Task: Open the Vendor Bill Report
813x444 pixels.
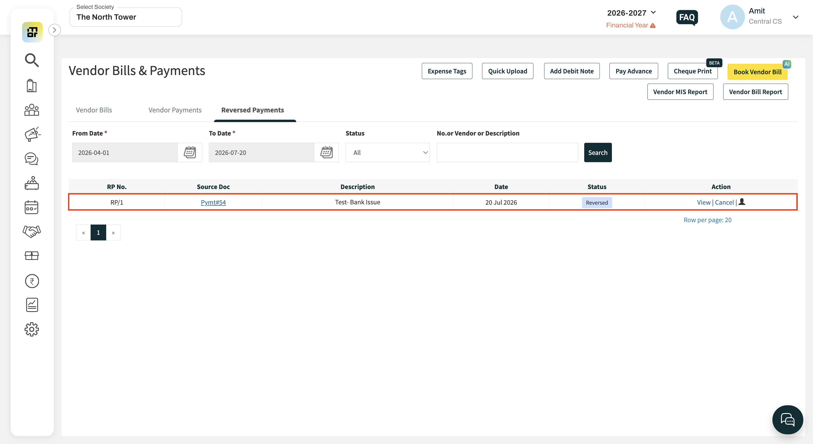Action: tap(755, 92)
